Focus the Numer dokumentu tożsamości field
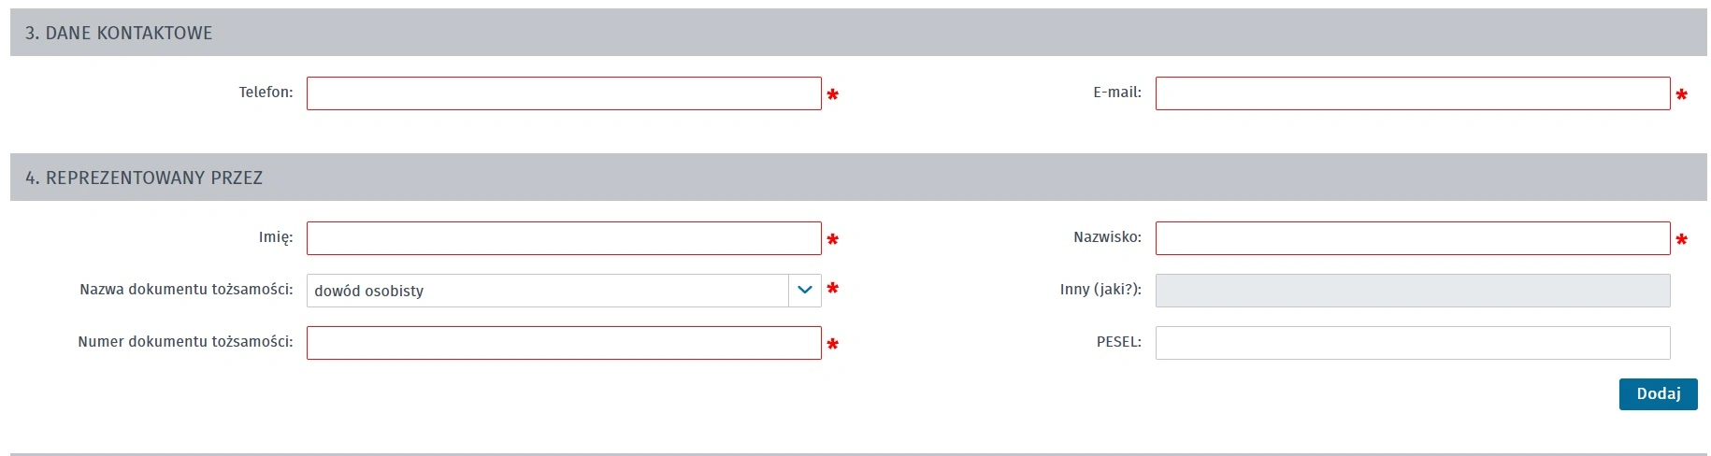 pyautogui.click(x=564, y=343)
